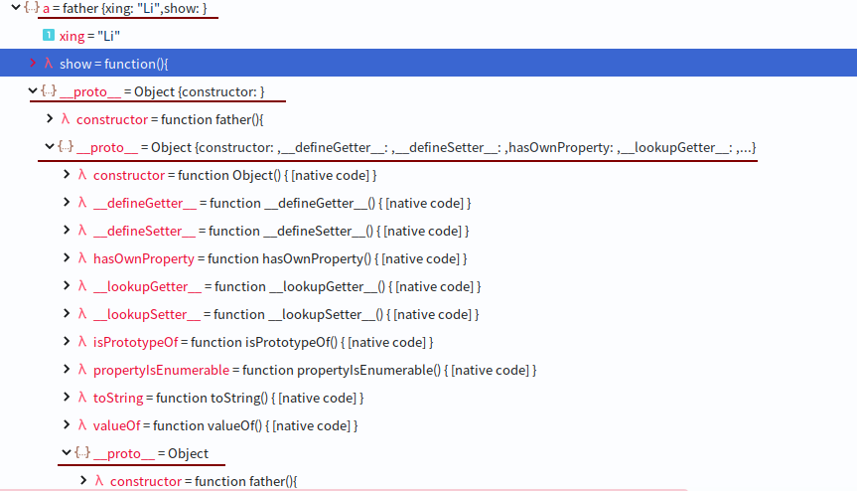Image resolution: width=857 pixels, height=491 pixels.
Task: Click the lambda icon beside __defineSetter__
Action: click(82, 231)
